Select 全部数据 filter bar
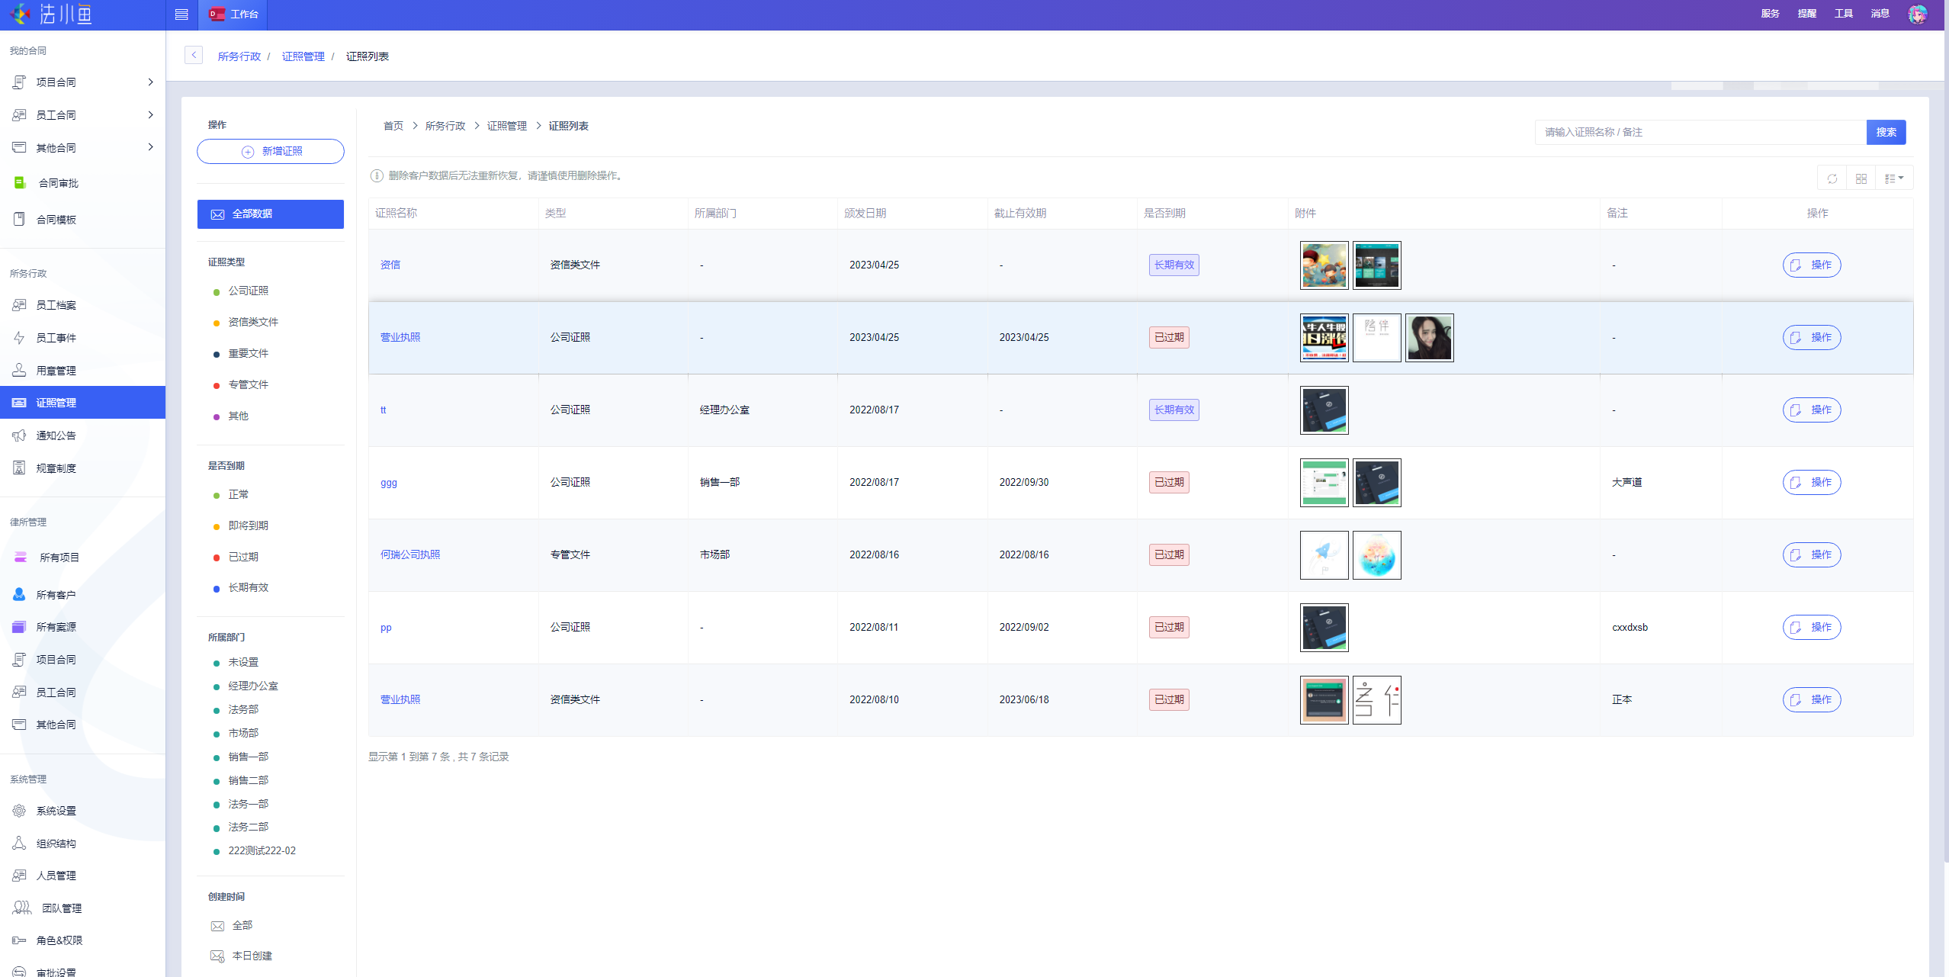This screenshot has width=1949, height=977. pyautogui.click(x=271, y=214)
